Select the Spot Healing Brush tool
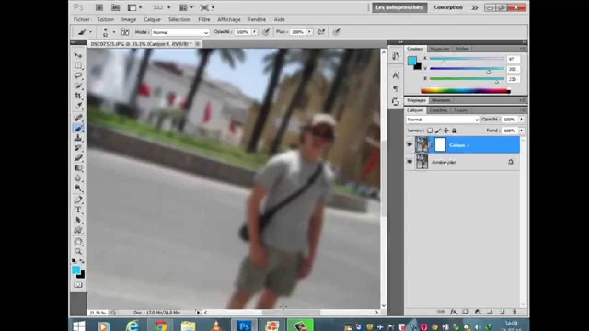The width and height of the screenshot is (589, 331). (x=78, y=118)
